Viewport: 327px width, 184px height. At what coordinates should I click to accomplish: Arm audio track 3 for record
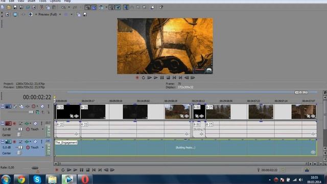[14, 142]
